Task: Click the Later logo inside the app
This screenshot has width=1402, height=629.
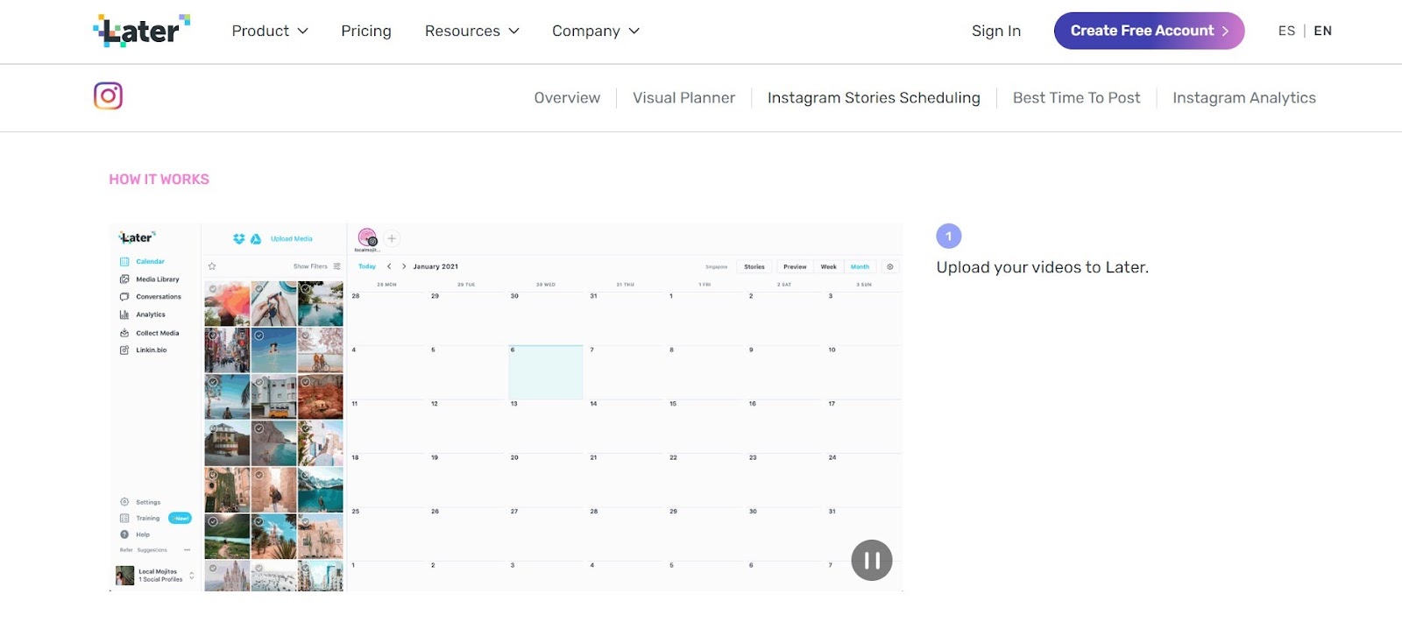Action: coord(137,237)
